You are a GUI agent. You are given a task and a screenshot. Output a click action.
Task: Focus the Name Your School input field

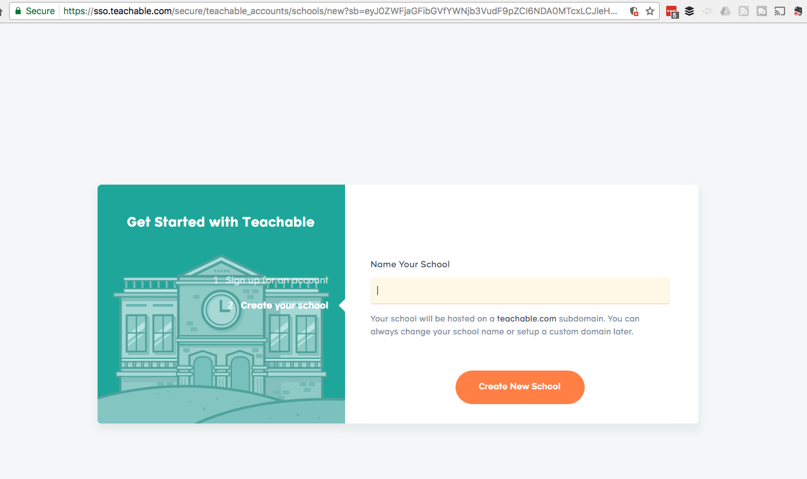tap(519, 290)
